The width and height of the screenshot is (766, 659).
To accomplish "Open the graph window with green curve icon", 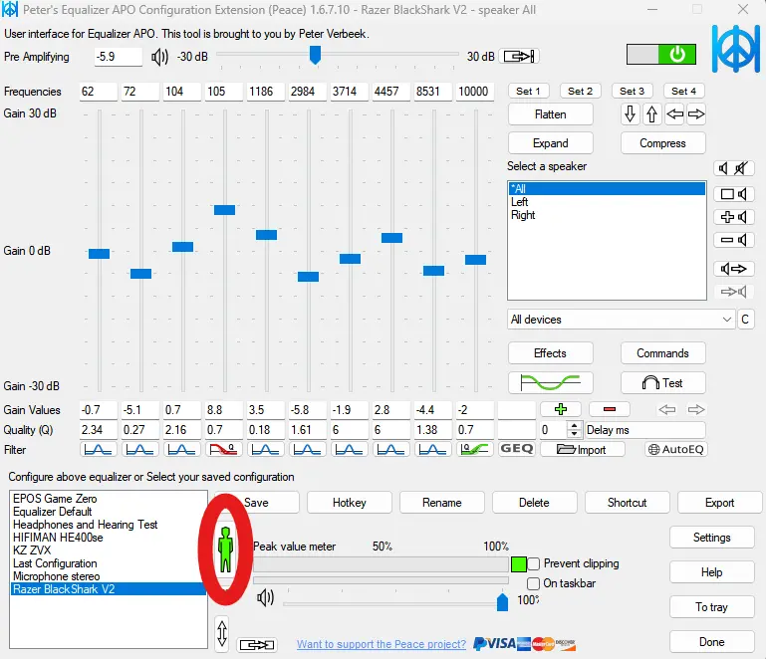I will [550, 382].
